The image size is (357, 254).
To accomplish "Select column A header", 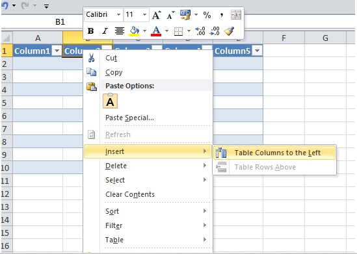I will [x=38, y=38].
